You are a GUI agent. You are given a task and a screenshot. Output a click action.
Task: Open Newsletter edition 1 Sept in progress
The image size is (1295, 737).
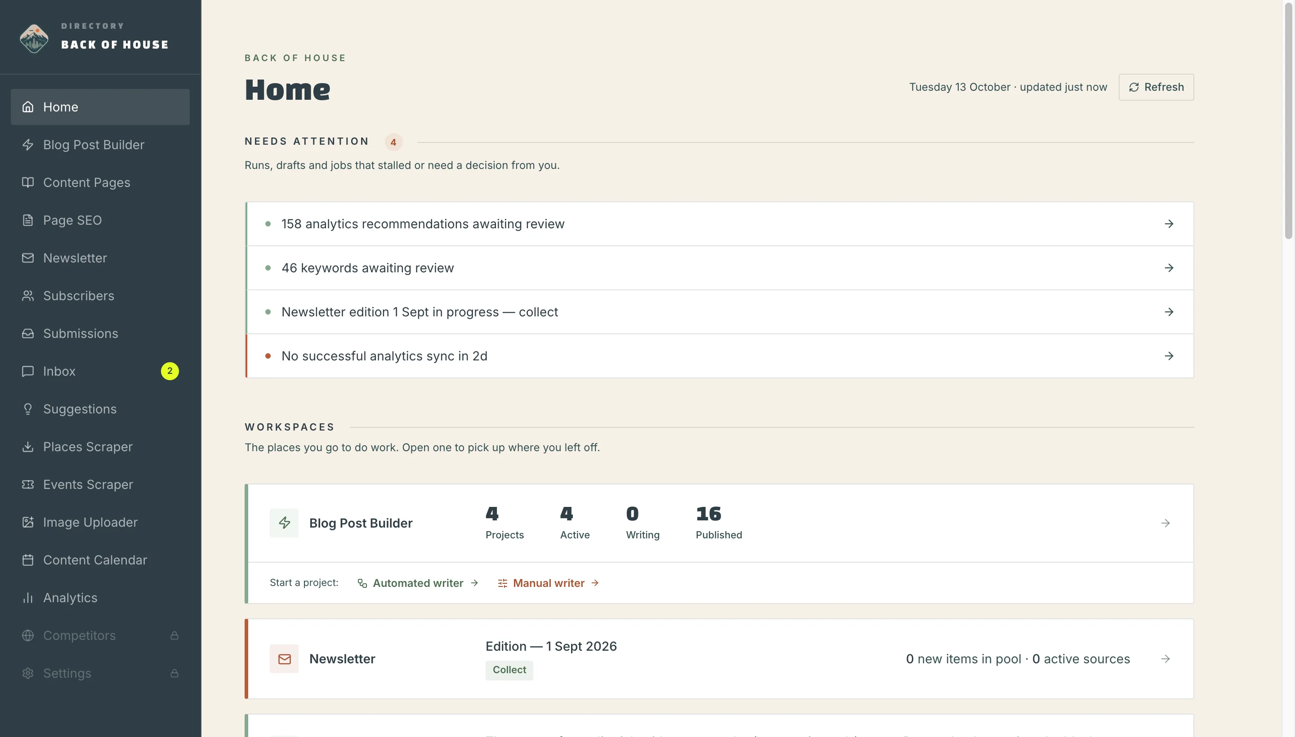720,312
